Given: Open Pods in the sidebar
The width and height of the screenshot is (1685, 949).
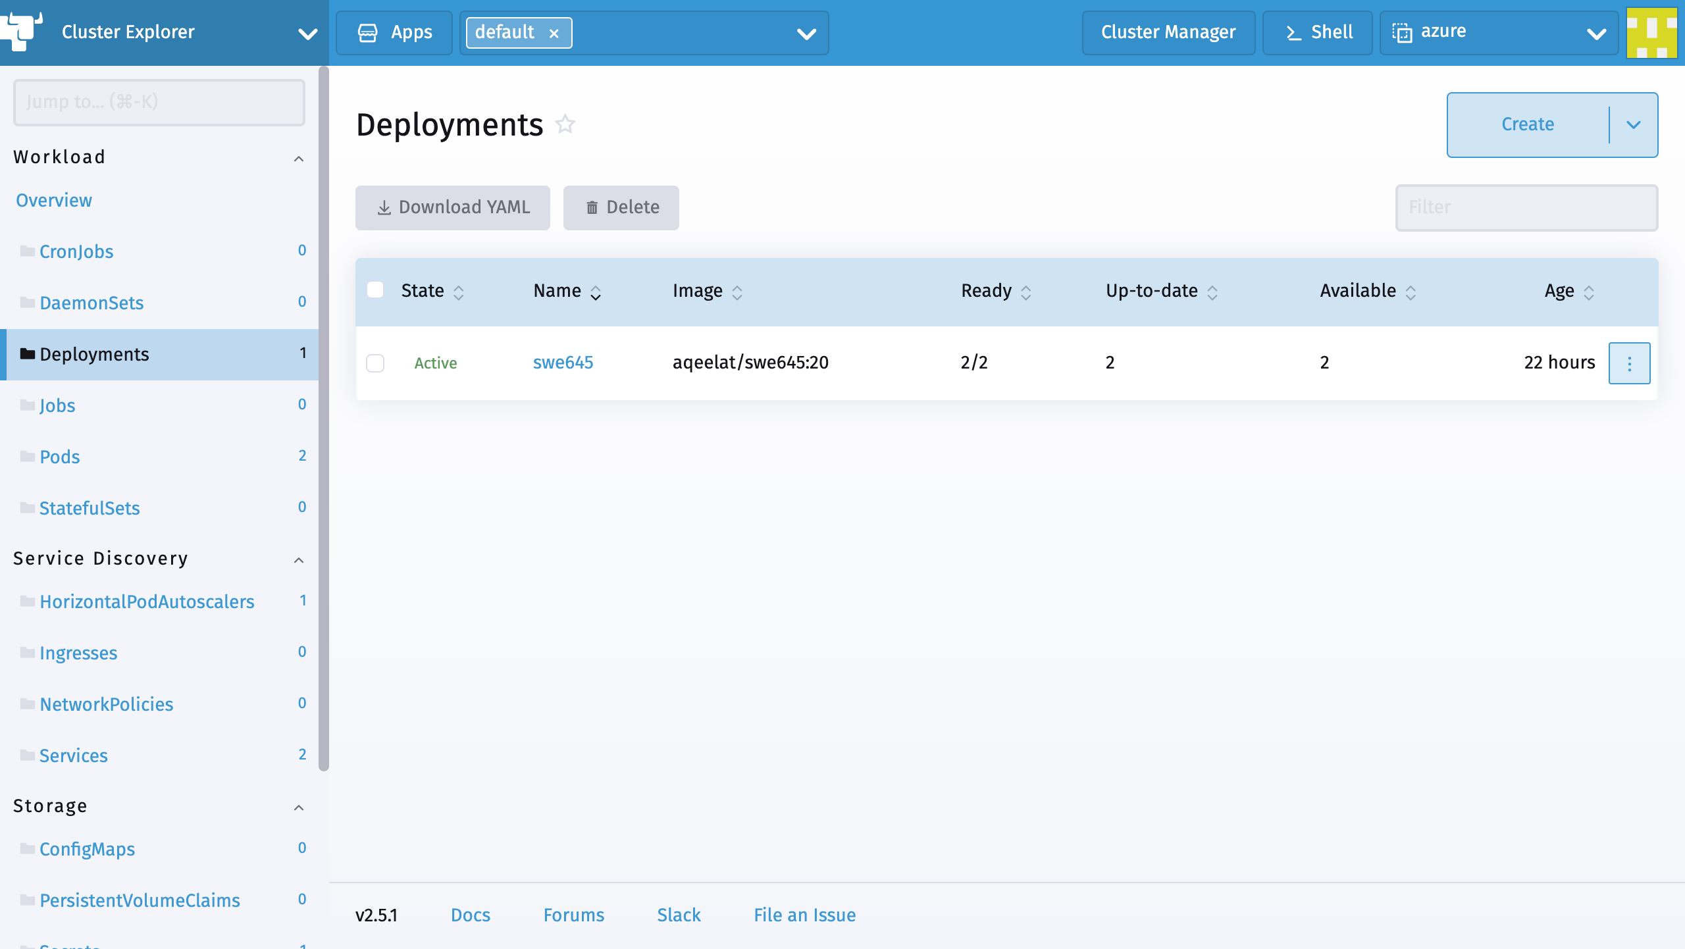Looking at the screenshot, I should click(x=60, y=457).
